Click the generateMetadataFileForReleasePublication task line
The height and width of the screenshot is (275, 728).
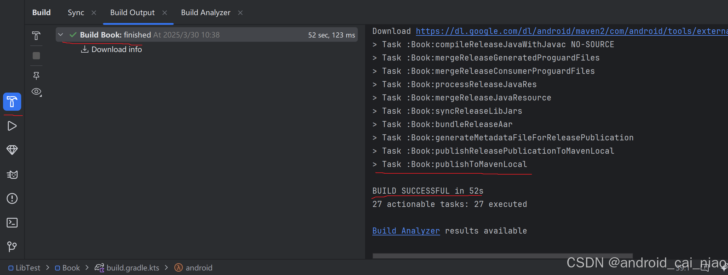pos(503,138)
